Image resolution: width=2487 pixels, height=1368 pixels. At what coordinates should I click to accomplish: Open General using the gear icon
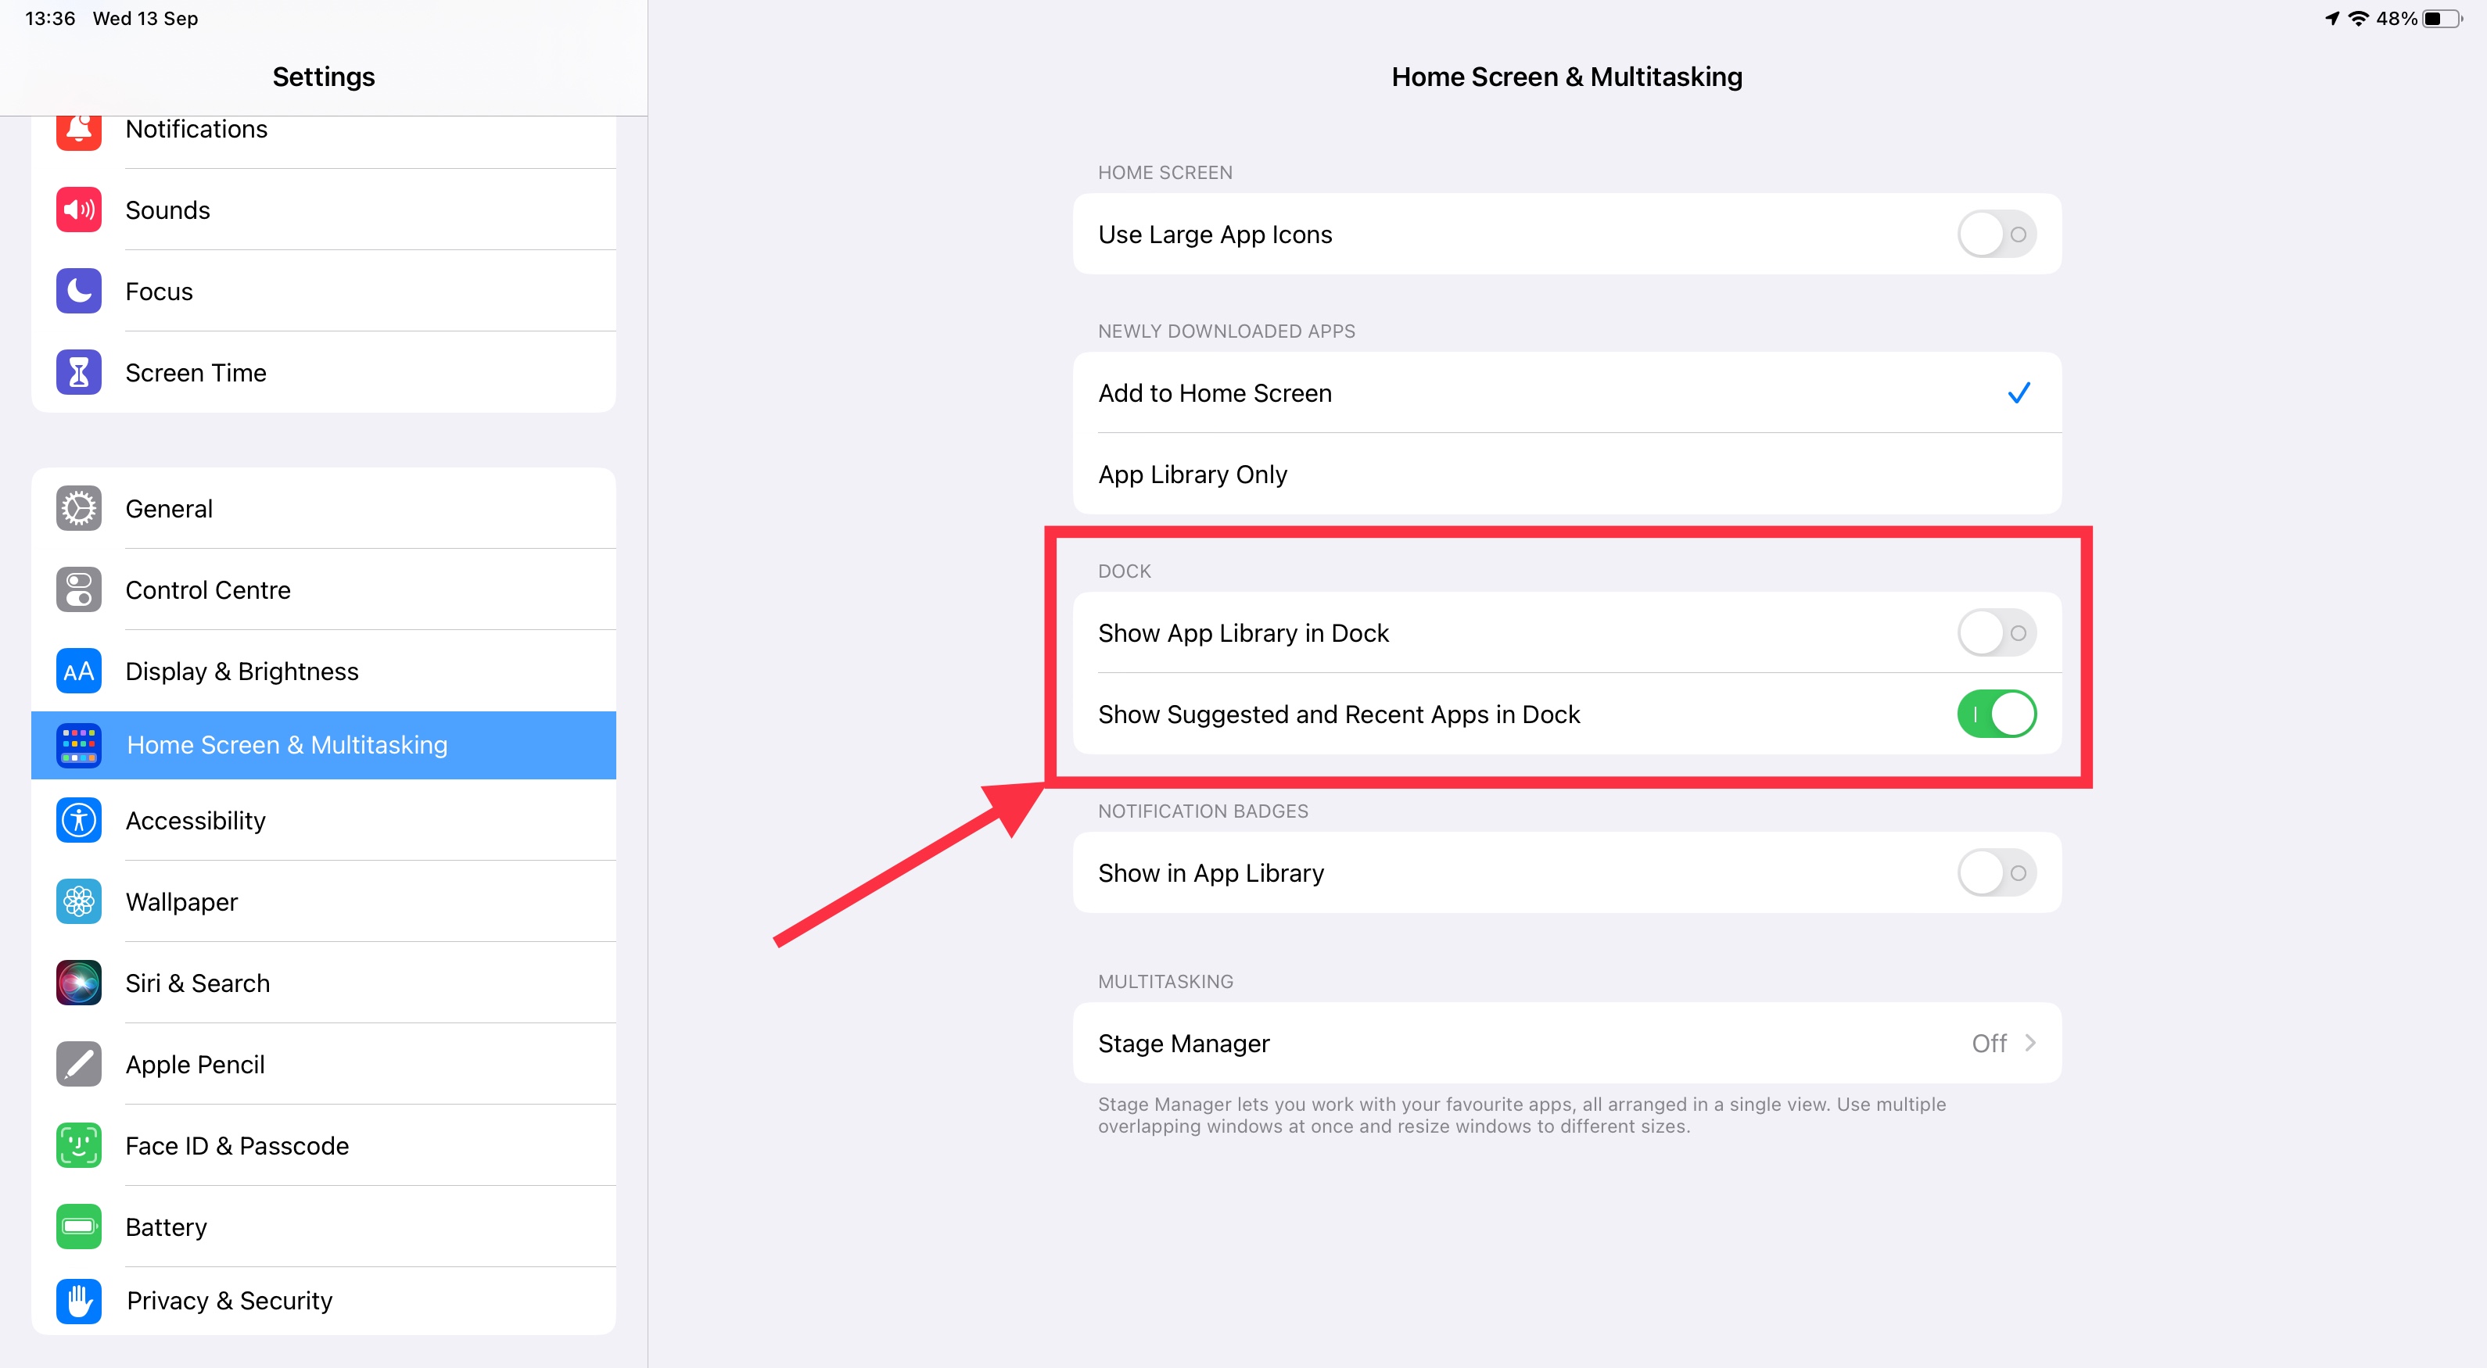pyautogui.click(x=78, y=508)
